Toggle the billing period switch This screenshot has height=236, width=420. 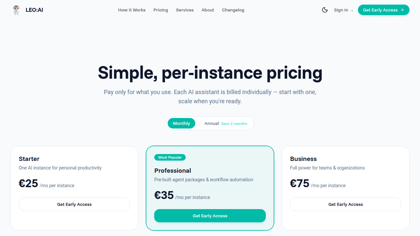click(210, 123)
